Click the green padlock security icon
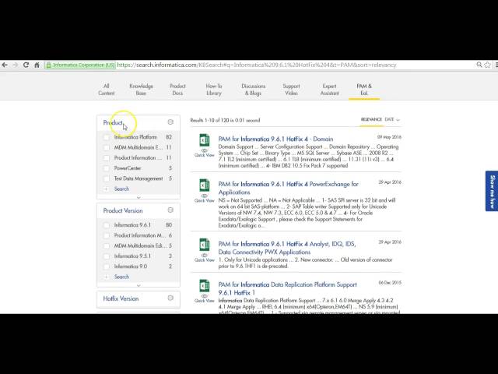This screenshot has height=374, width=498. click(x=48, y=65)
